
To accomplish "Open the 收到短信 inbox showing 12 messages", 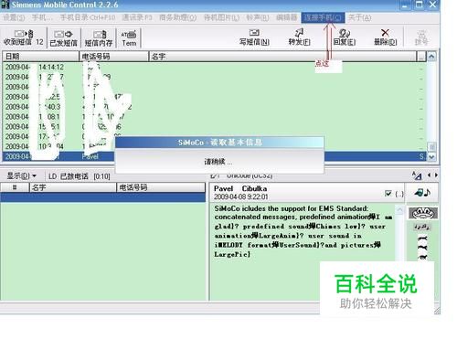I will point(23,37).
